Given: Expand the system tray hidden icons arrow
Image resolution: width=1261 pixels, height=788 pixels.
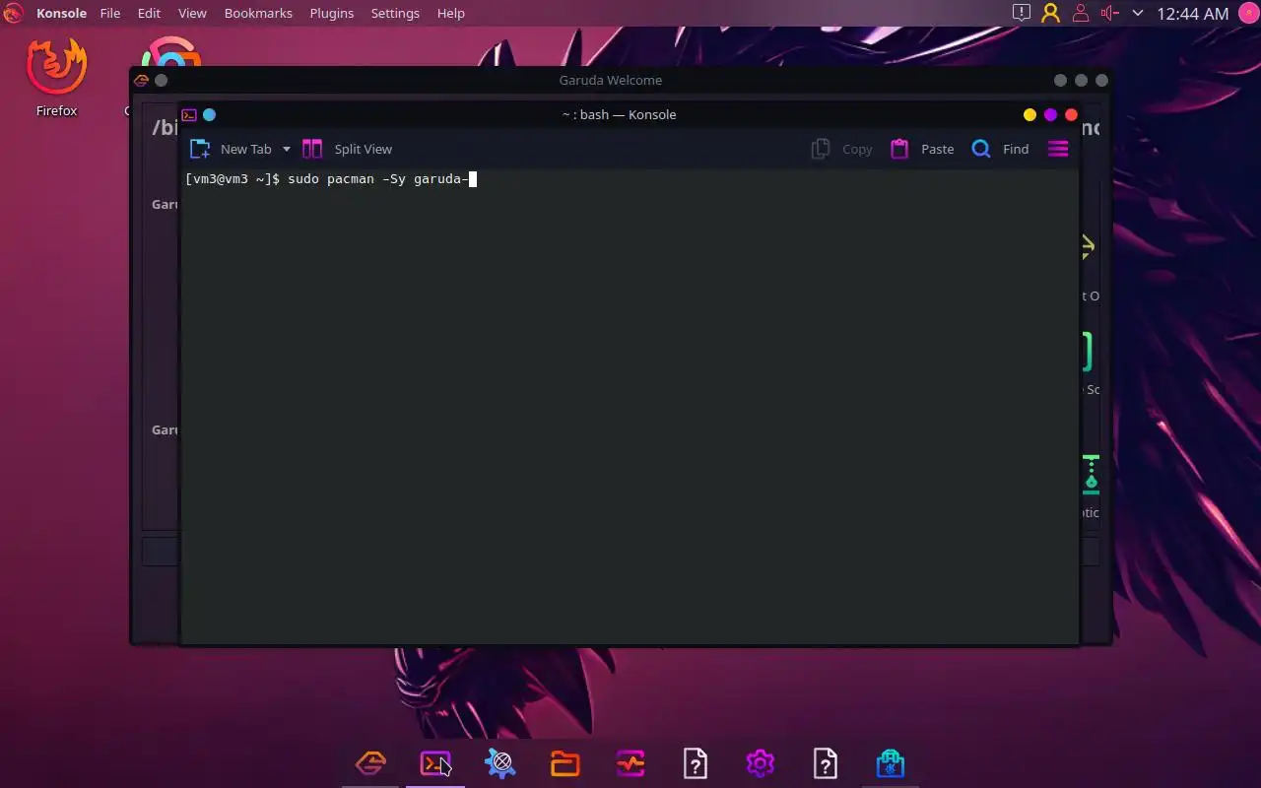Looking at the screenshot, I should pos(1138,13).
